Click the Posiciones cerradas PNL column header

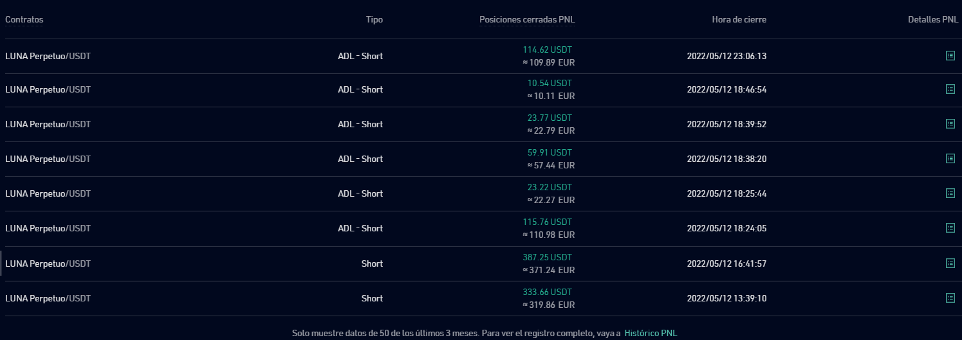(x=527, y=20)
